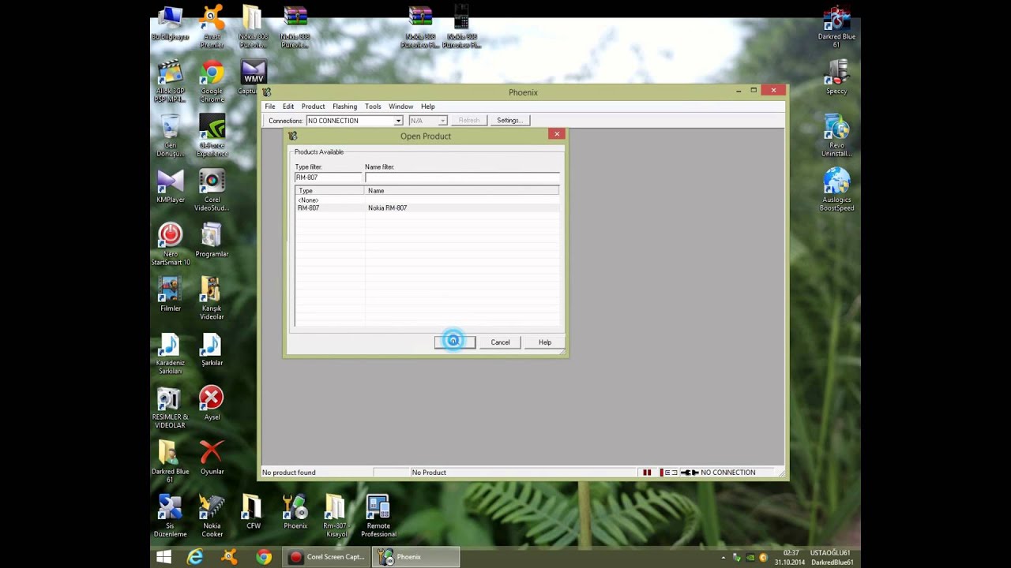The height and width of the screenshot is (568, 1011).
Task: Open the Filmler desktop shortcut
Action: point(170,294)
